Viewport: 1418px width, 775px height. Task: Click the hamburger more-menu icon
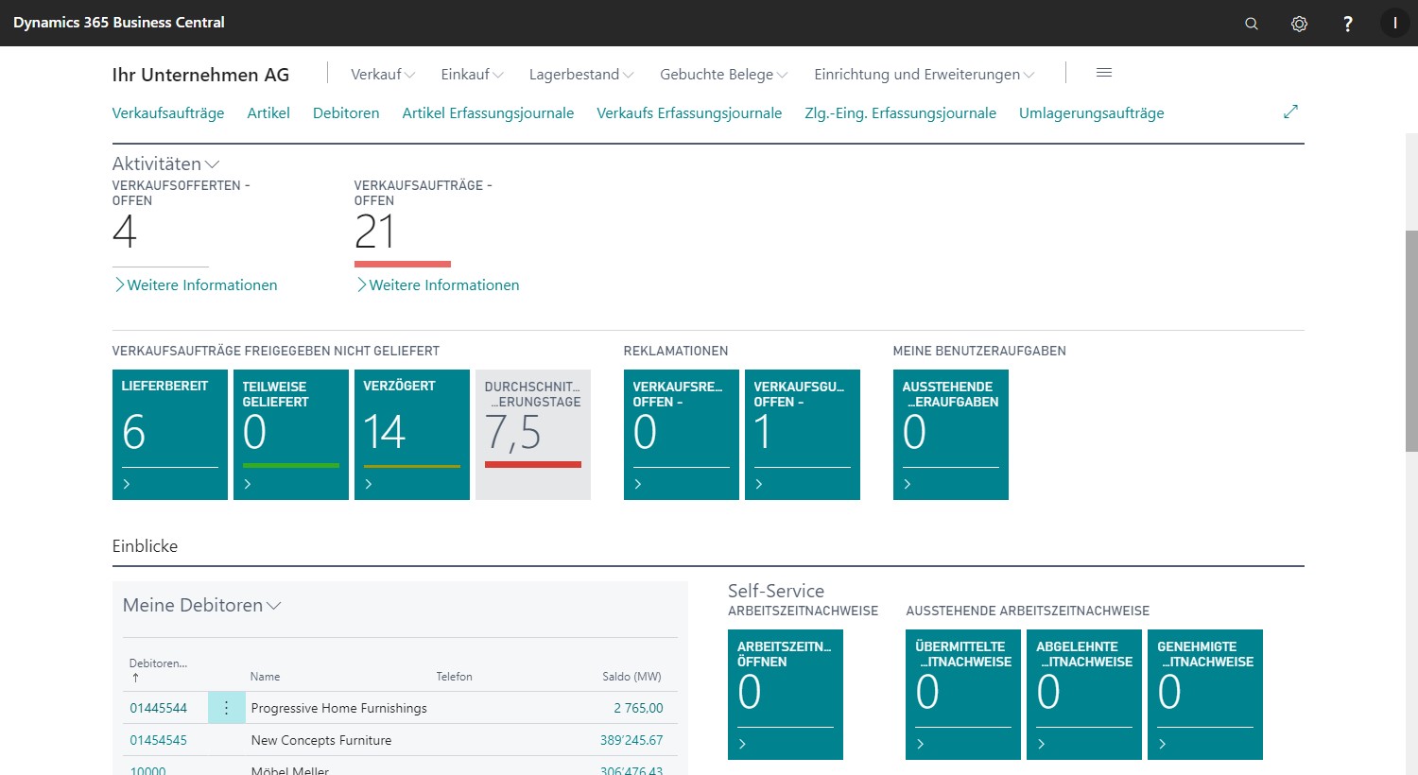(1103, 73)
